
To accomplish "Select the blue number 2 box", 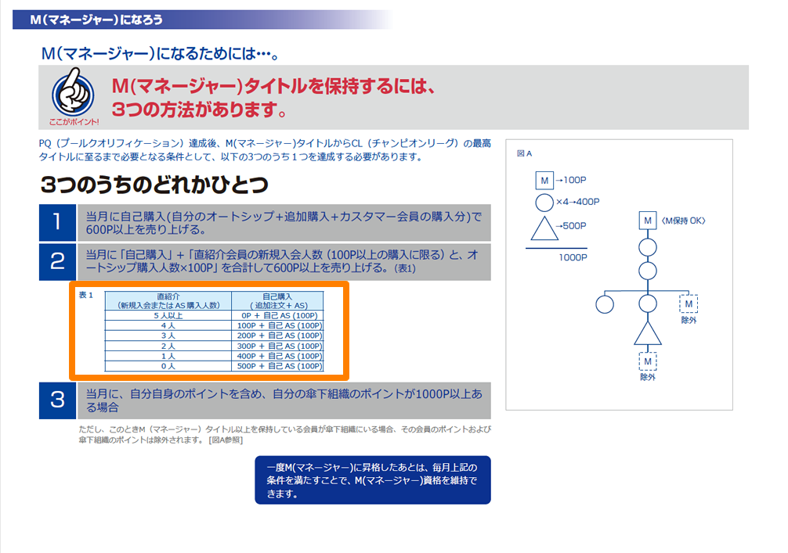I will pyautogui.click(x=57, y=261).
